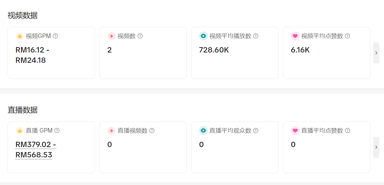Click the help icon beside 视频GPM

pos(55,36)
